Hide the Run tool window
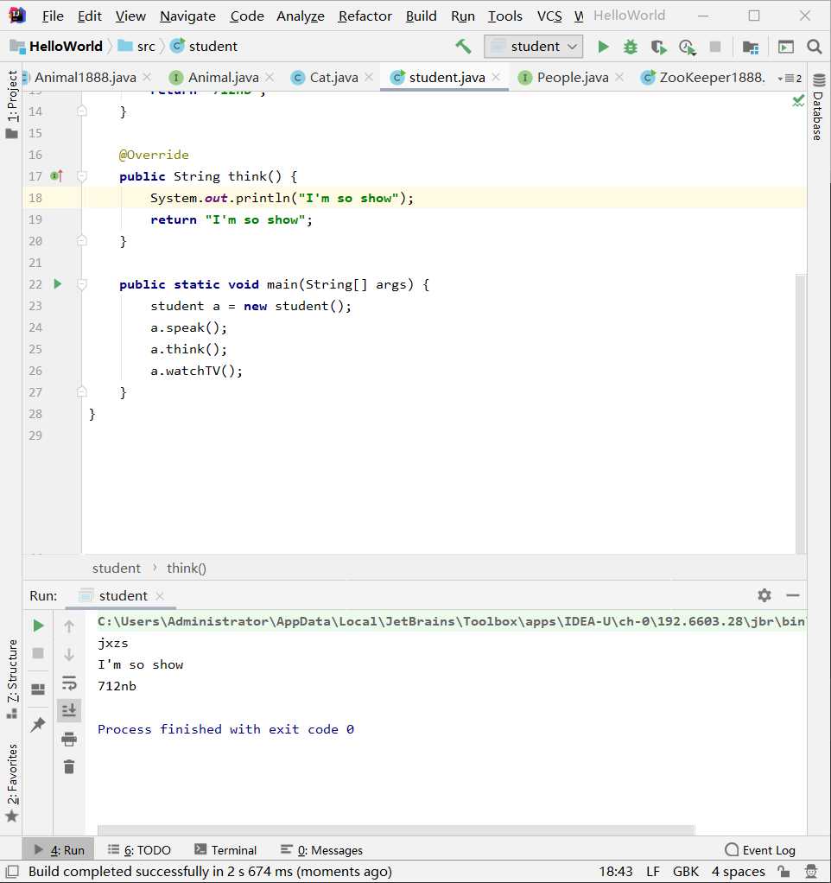 pos(793,595)
